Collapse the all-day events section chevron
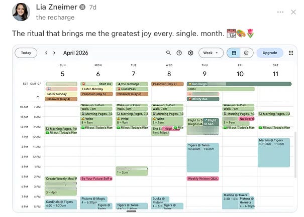304x217 pixels. pos(38,97)
